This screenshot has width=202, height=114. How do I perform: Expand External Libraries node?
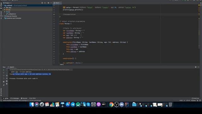point(3,16)
